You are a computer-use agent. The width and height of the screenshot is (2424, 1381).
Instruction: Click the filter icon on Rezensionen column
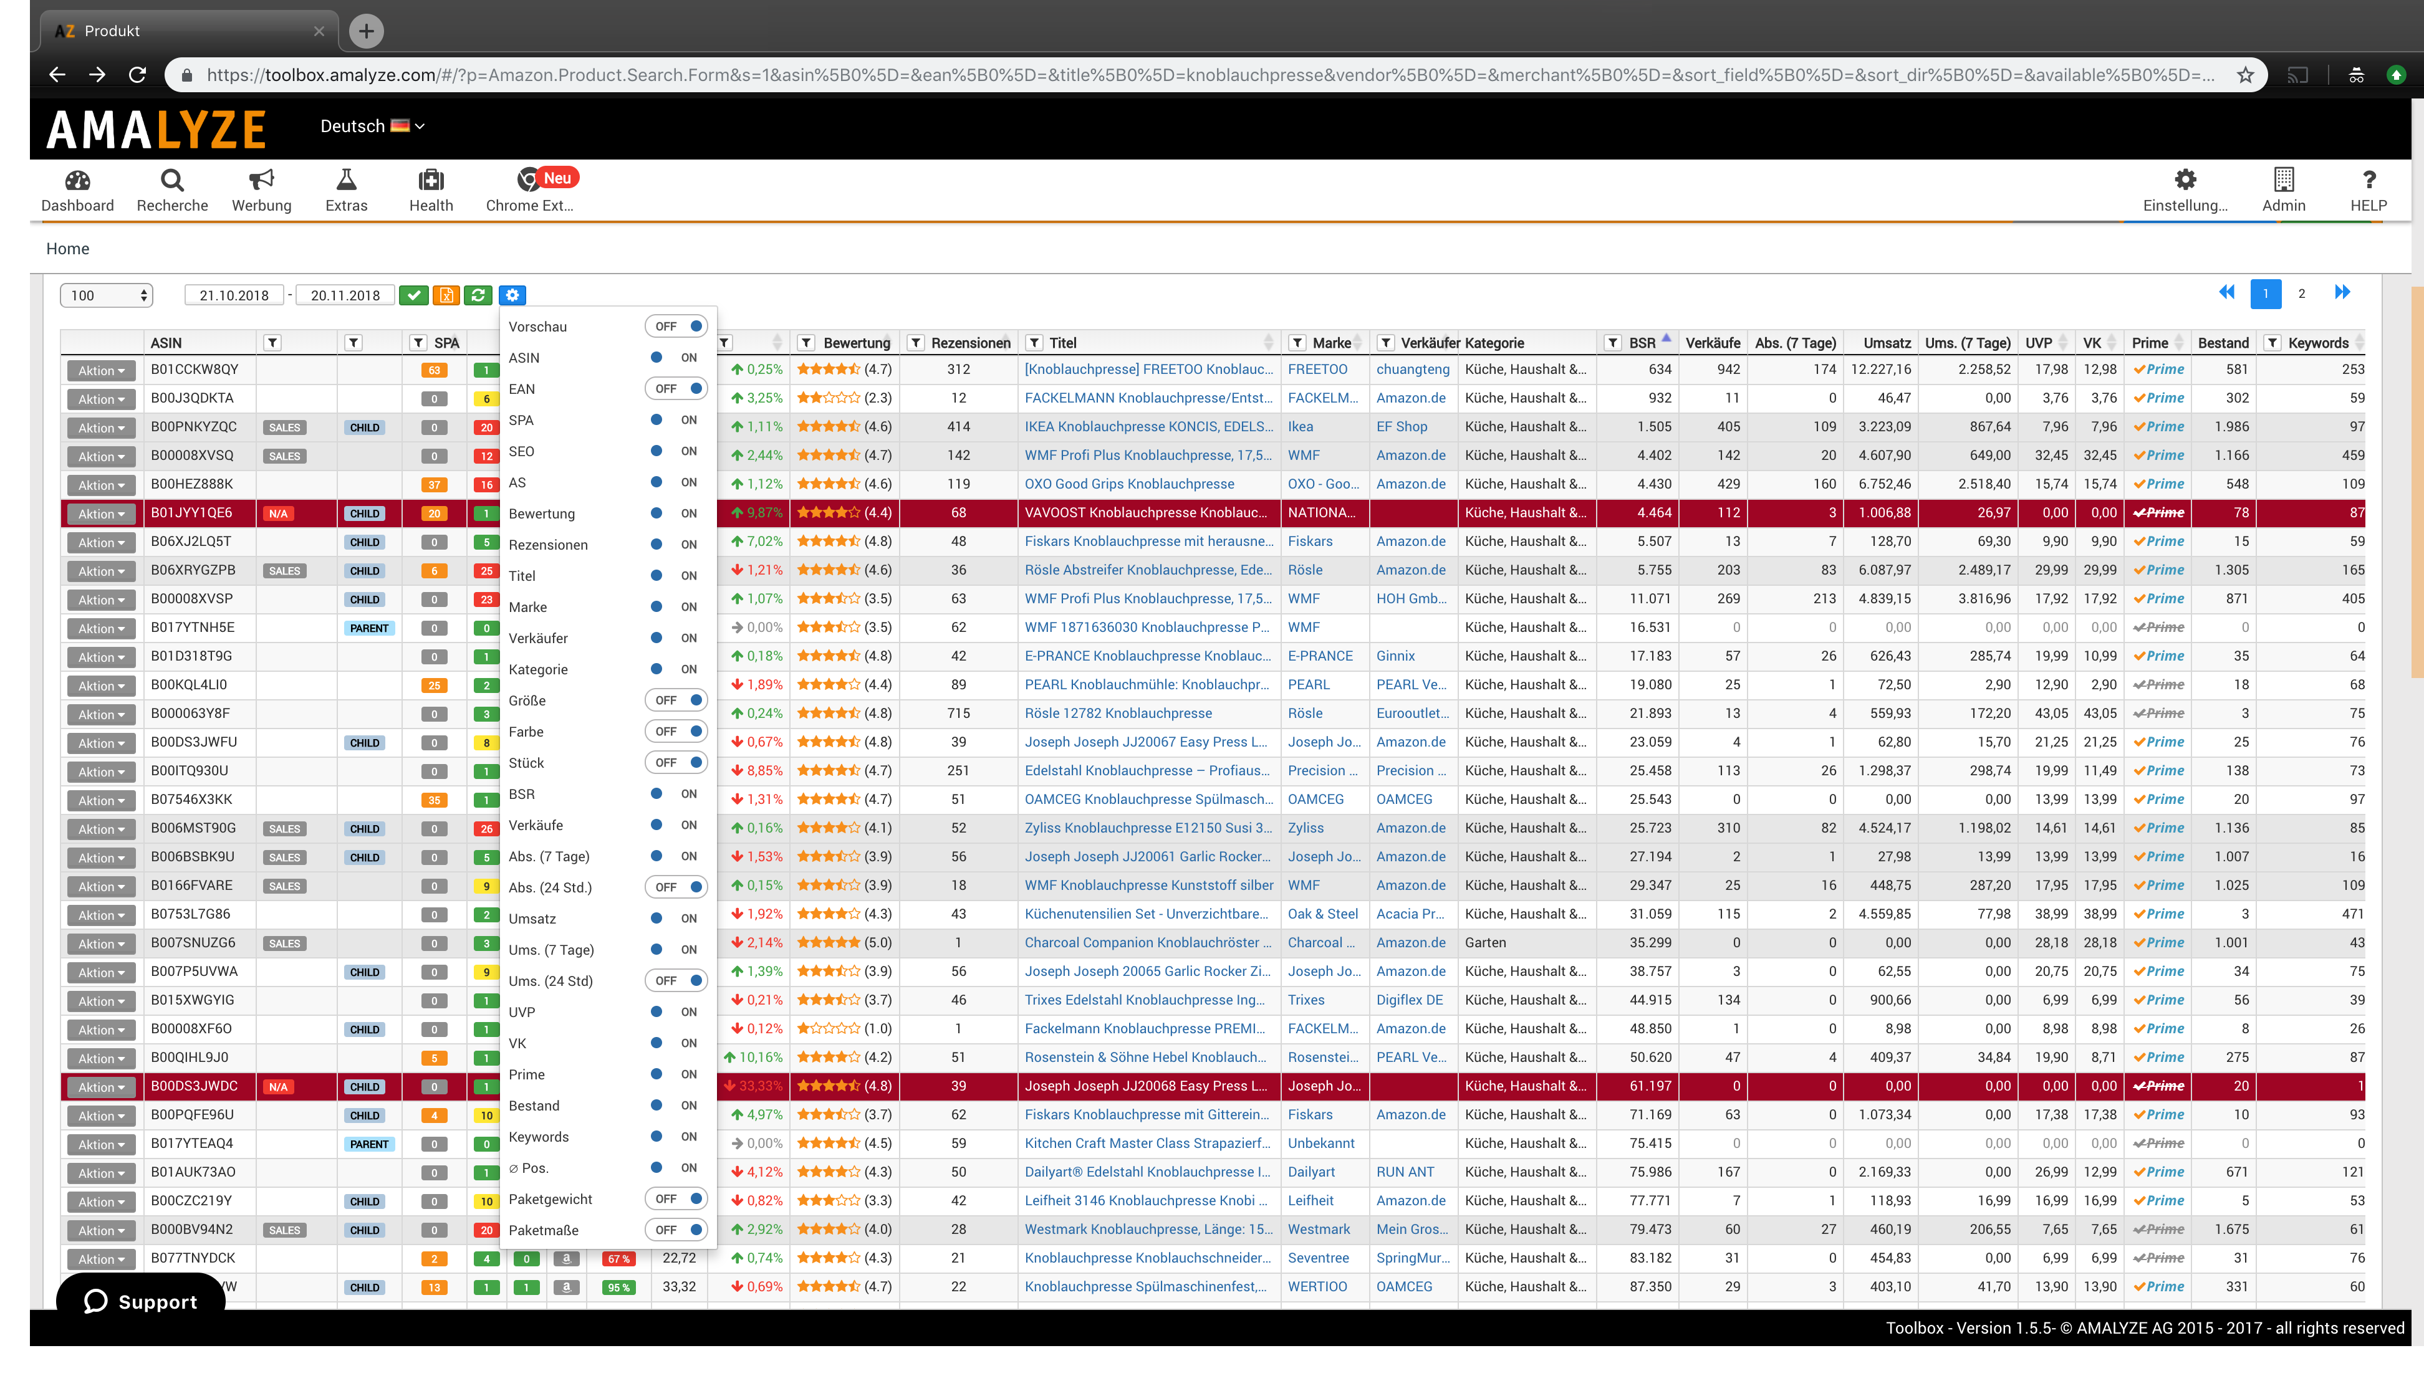[915, 342]
